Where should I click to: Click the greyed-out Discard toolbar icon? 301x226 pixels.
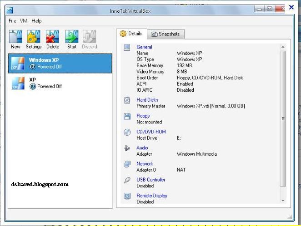[x=90, y=36]
